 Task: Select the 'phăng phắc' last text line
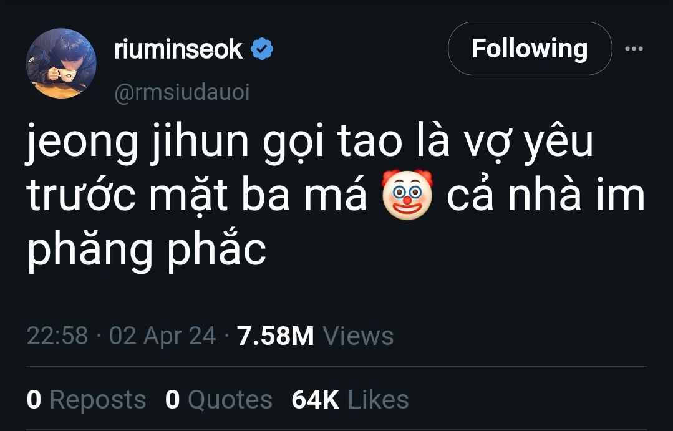click(x=147, y=250)
